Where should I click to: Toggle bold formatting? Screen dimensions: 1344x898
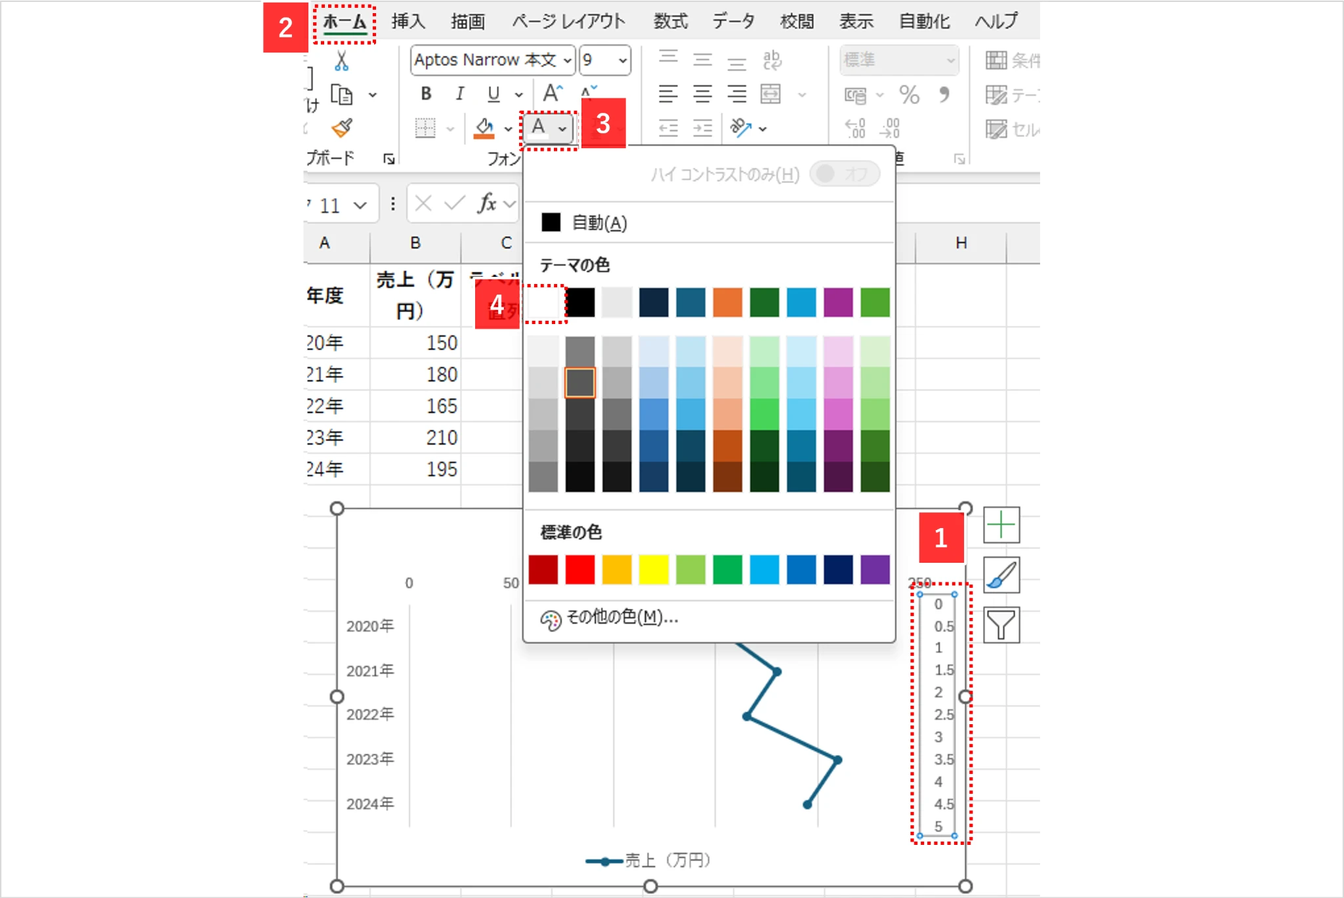[425, 94]
